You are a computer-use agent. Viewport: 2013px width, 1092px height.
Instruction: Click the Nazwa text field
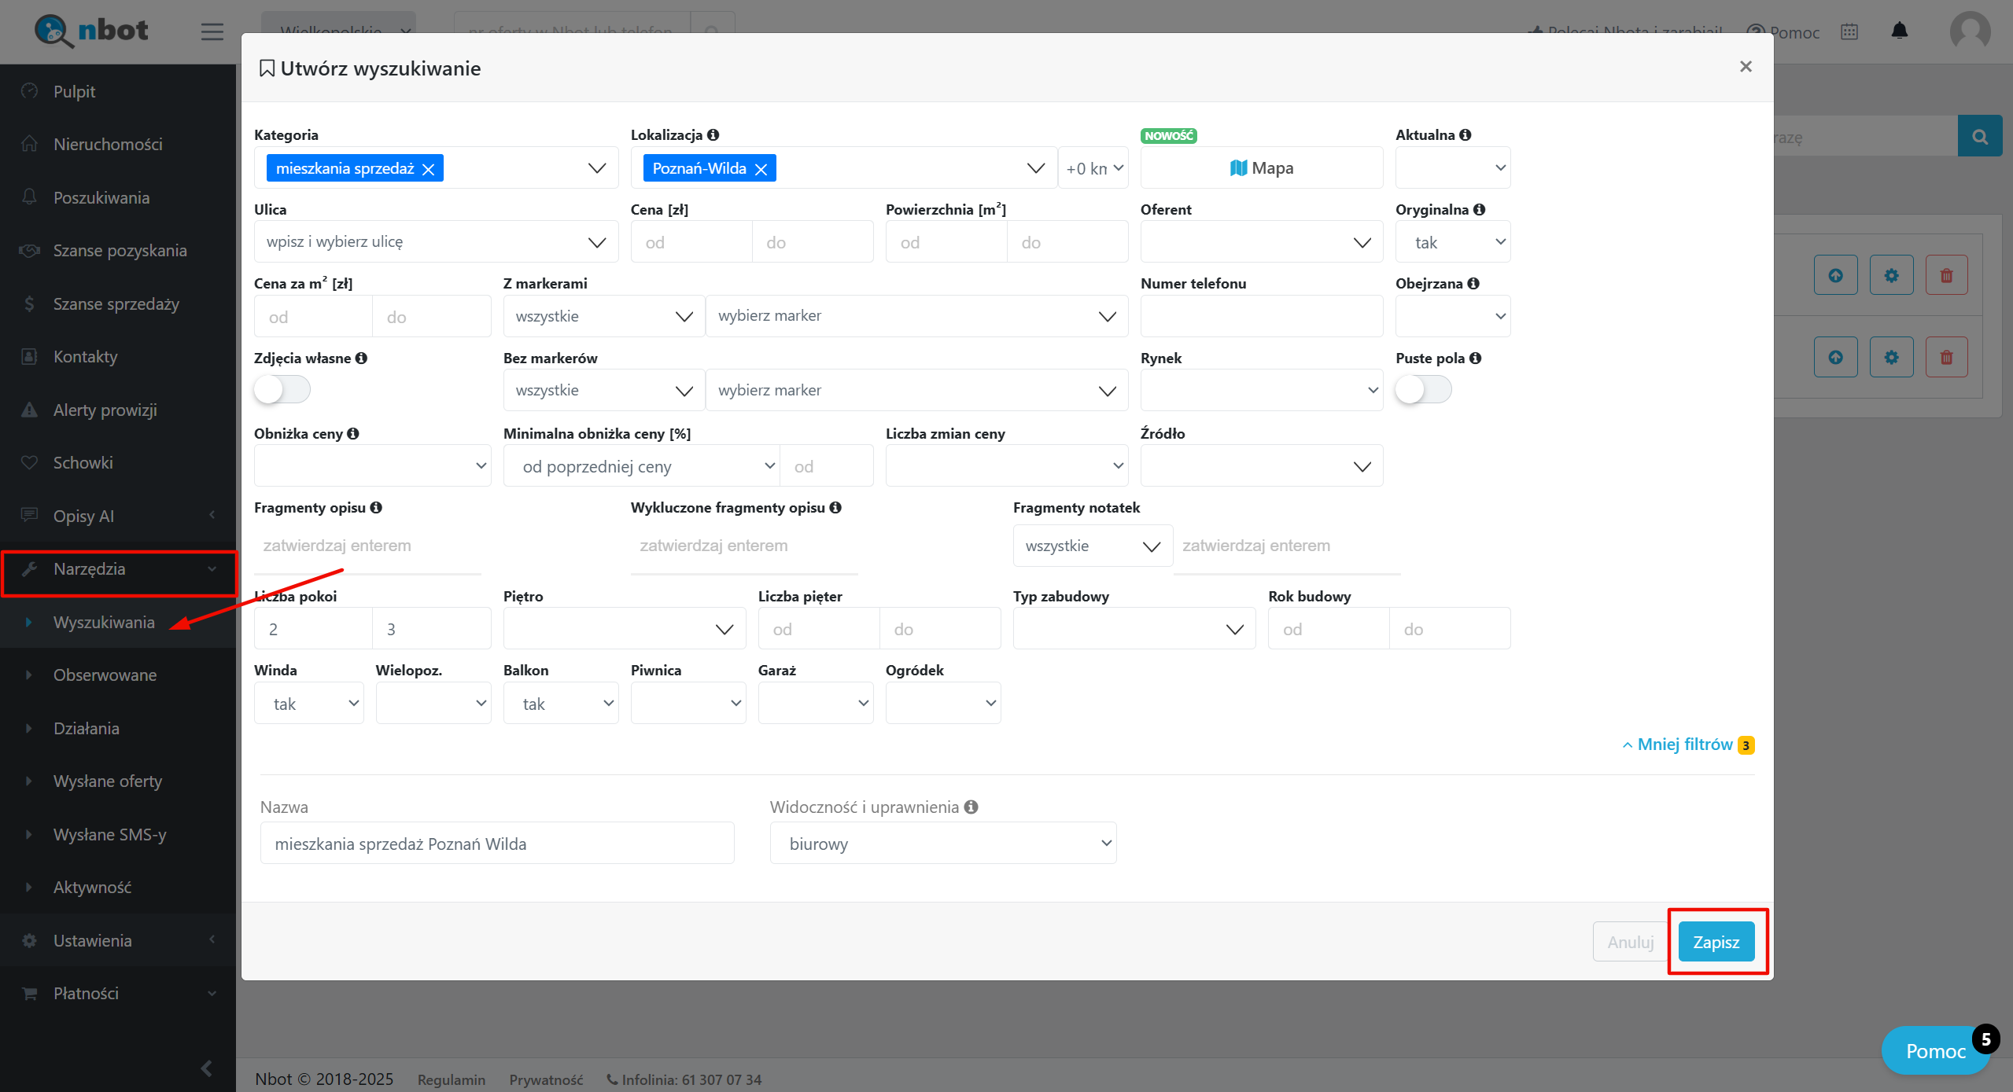coord(496,844)
